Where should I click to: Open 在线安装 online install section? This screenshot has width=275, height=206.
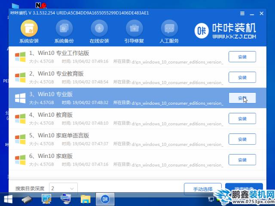[x=99, y=32]
